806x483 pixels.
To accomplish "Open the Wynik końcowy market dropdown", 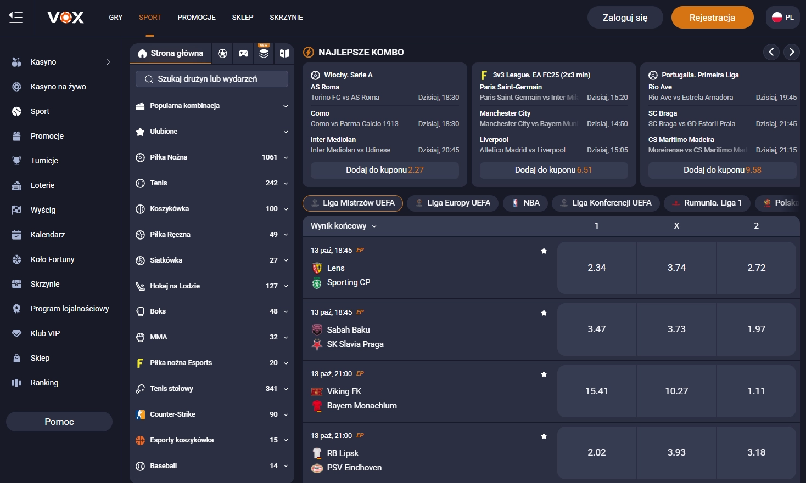I will click(x=344, y=226).
